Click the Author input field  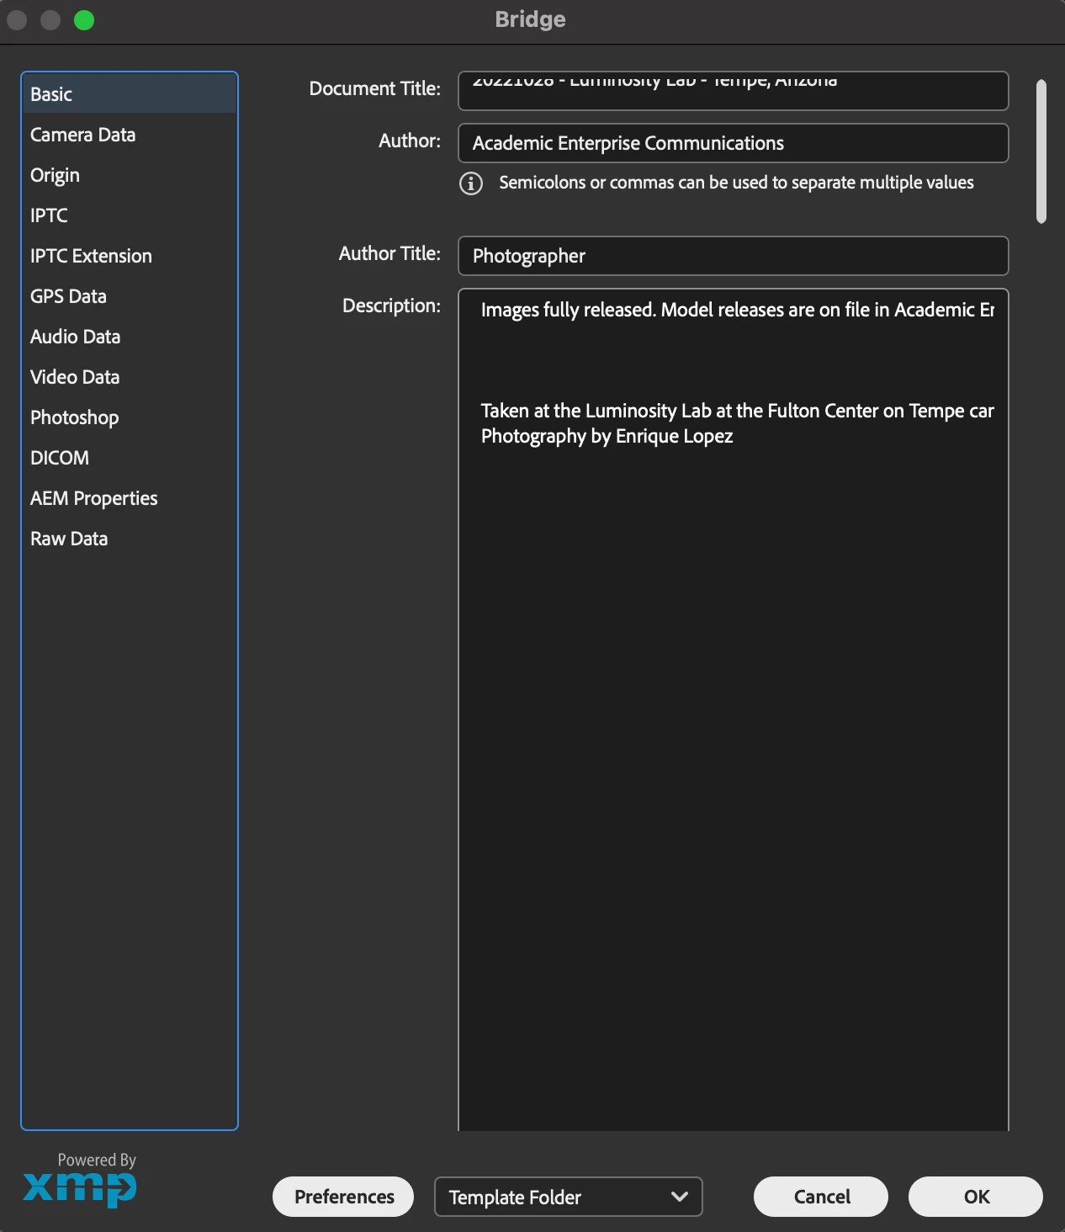tap(733, 143)
